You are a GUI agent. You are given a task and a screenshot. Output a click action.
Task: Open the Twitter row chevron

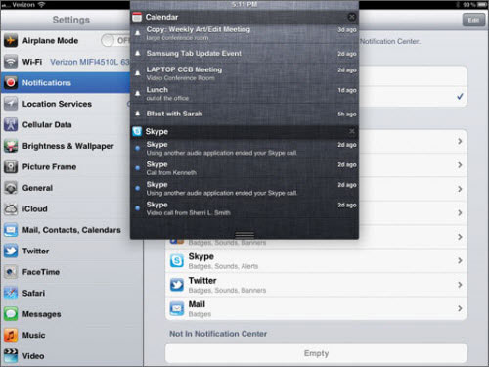click(460, 285)
